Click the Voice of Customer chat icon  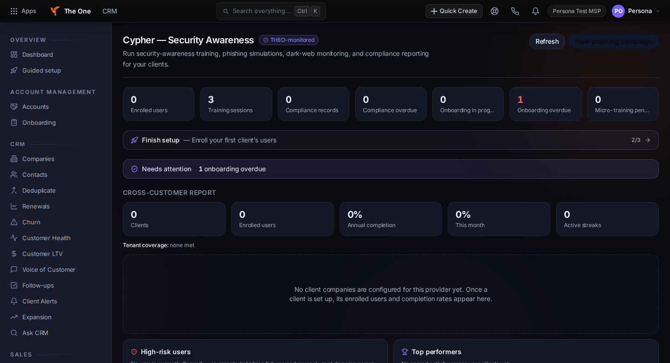coord(14,269)
